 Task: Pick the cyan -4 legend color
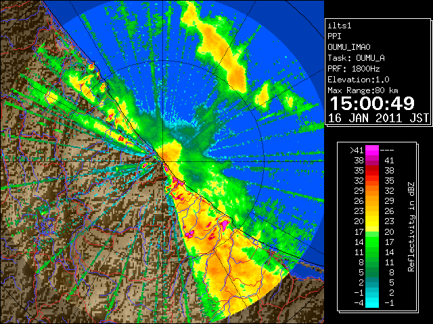372,302
